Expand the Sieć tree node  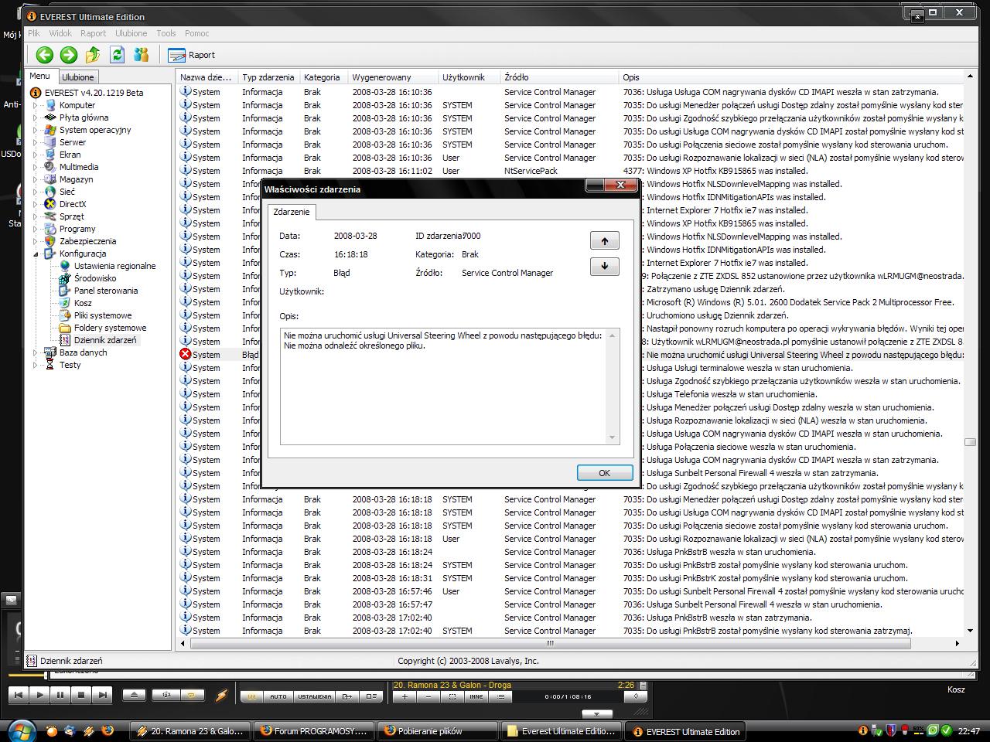click(36, 192)
